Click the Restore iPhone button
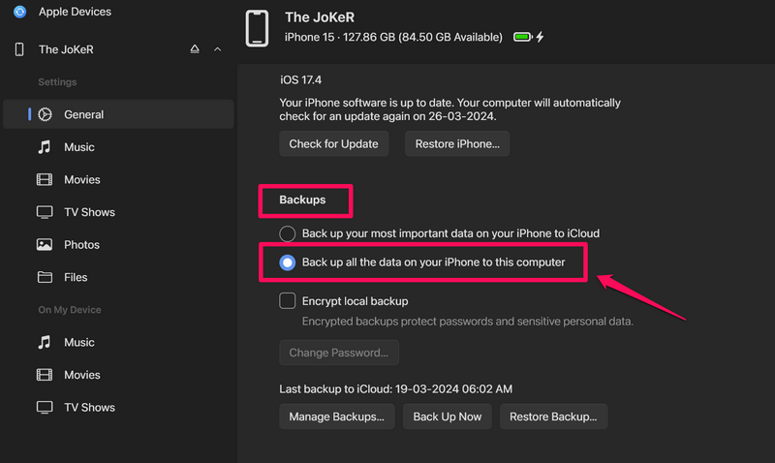The image size is (775, 463). pyautogui.click(x=457, y=143)
